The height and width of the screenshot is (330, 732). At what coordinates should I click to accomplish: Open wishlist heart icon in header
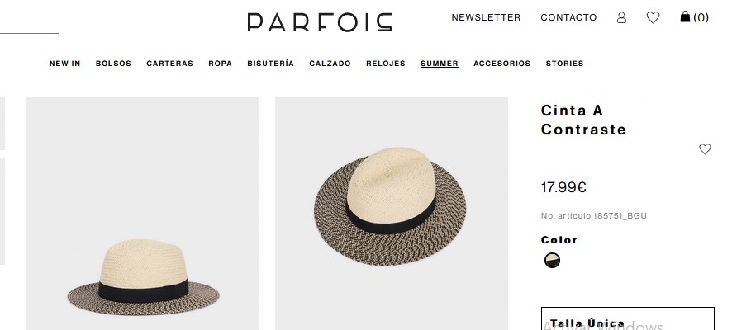coord(653,17)
